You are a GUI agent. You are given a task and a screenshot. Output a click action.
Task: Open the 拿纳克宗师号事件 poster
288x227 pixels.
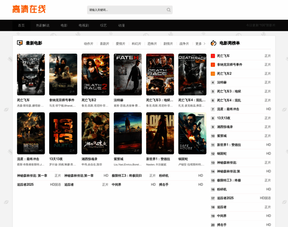[x=63, y=75]
